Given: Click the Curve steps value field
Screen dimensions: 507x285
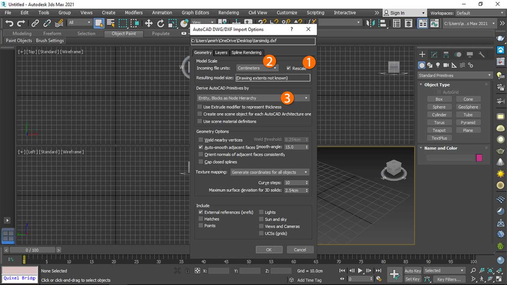Looking at the screenshot, I should tap(294, 183).
